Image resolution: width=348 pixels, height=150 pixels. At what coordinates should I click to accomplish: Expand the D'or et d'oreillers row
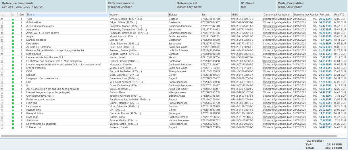click(x=2, y=68)
